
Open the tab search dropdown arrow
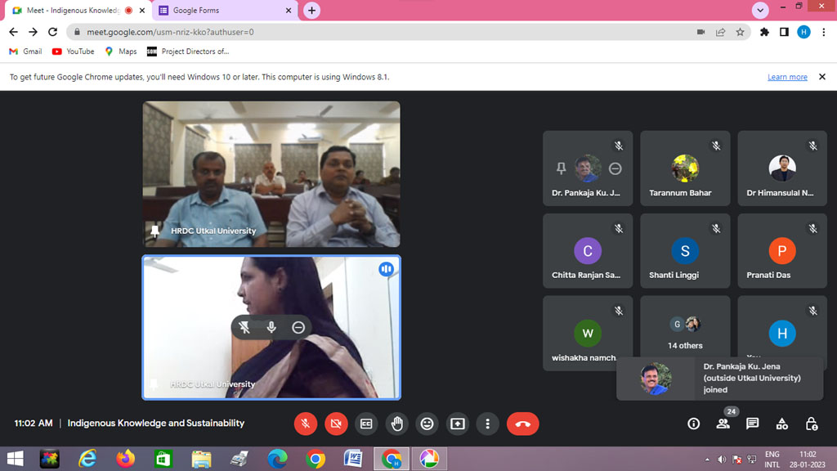pos(760,10)
